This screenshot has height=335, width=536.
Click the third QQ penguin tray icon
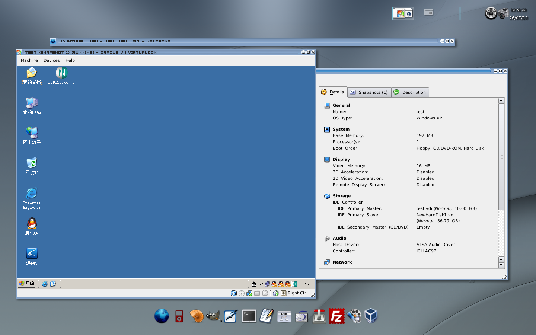tap(288, 284)
